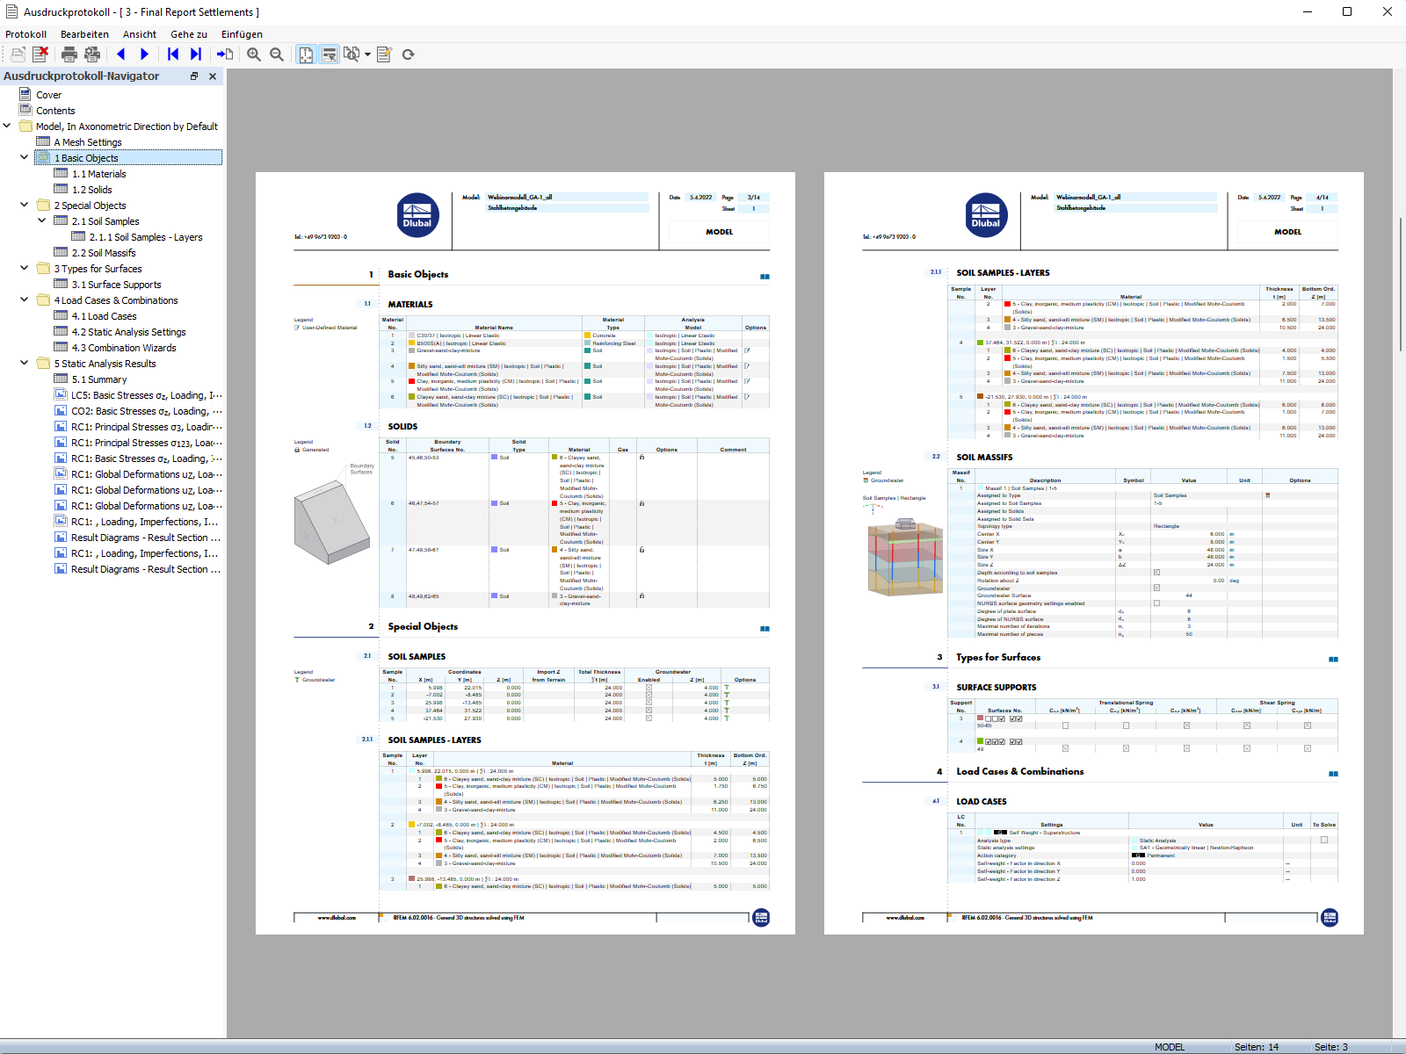Select the Print icon in the toolbar

click(x=69, y=54)
